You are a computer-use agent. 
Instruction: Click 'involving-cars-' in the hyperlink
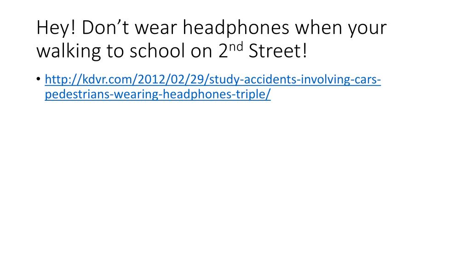[x=341, y=80]
